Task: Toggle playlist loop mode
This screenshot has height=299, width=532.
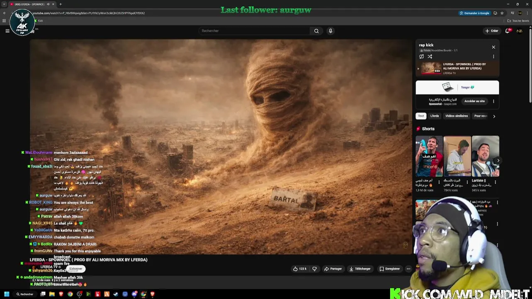Action: coord(422,56)
